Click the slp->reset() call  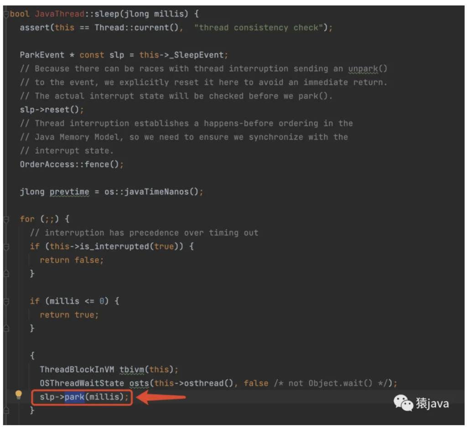coord(52,110)
